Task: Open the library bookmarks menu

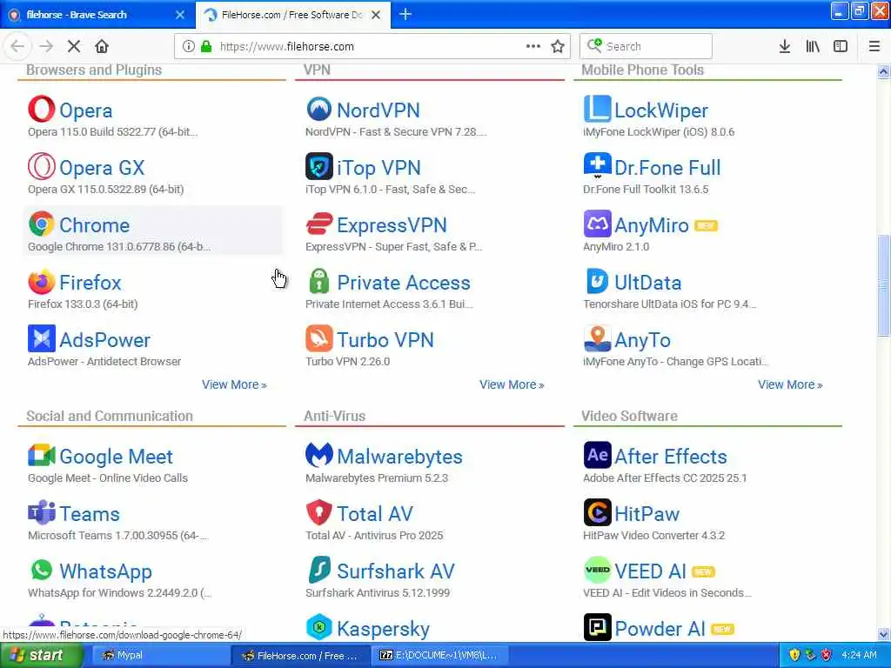Action: (x=813, y=47)
